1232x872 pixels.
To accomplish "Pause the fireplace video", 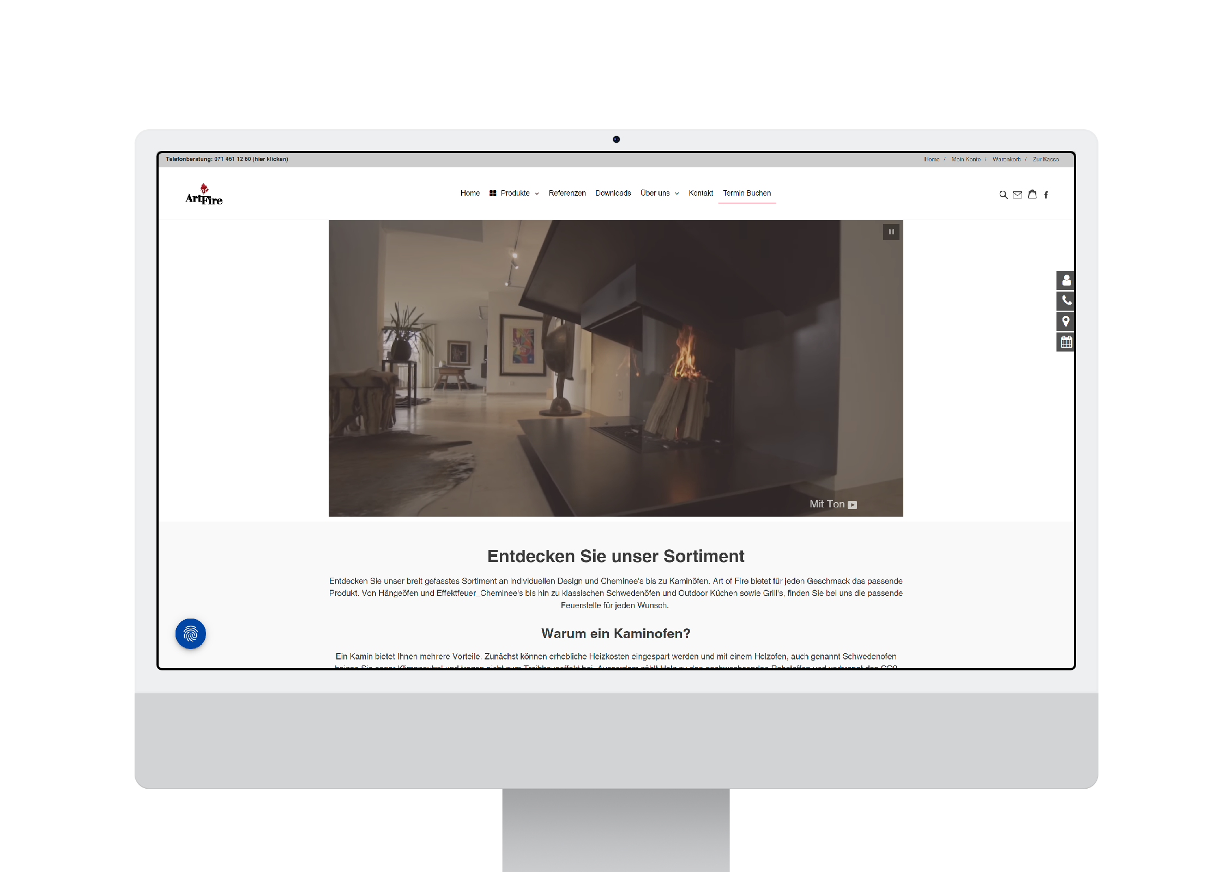I will (891, 232).
